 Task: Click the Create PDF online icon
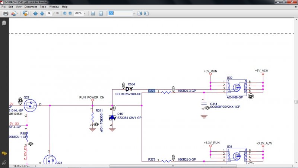click(x=14, y=13)
